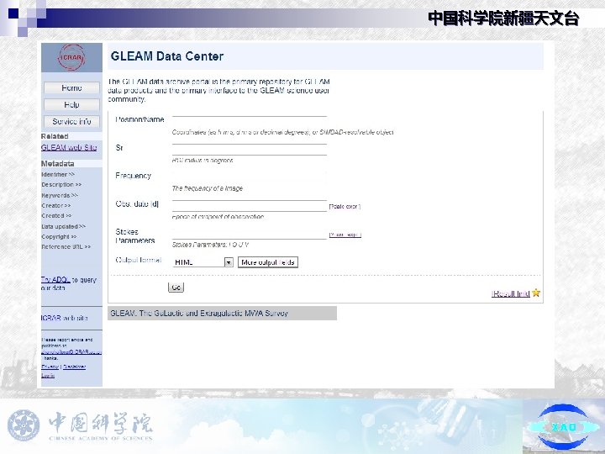Expand the Creator metadata entry
This screenshot has height=454, width=605.
(x=56, y=205)
